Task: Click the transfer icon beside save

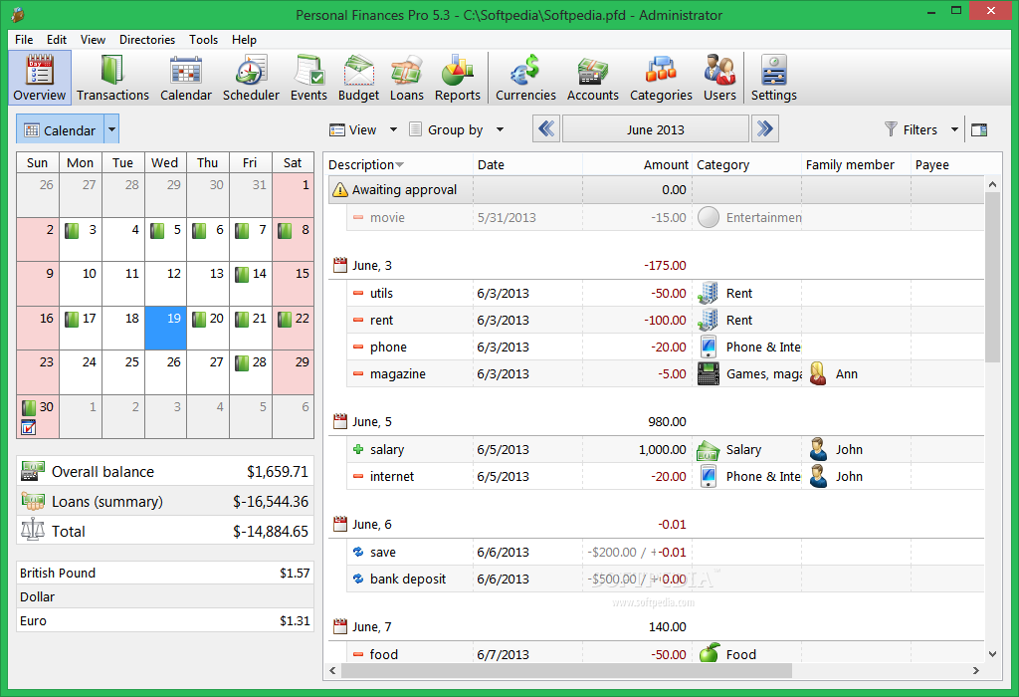Action: pos(358,552)
